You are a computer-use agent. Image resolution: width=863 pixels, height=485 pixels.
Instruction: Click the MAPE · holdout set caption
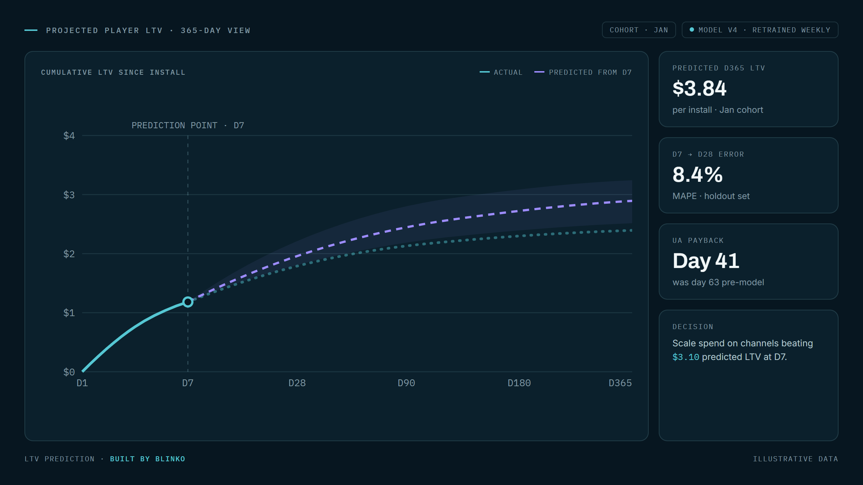pos(711,196)
